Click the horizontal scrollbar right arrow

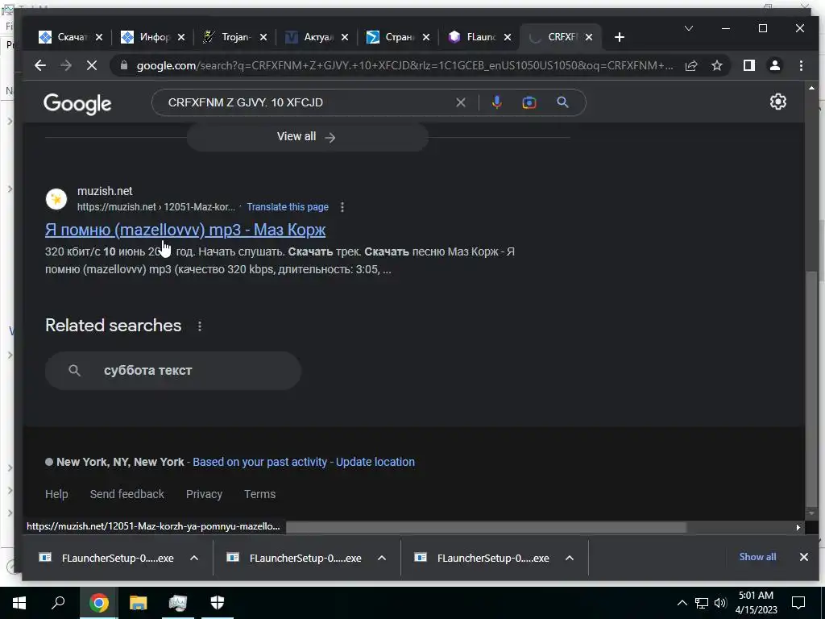pos(798,527)
